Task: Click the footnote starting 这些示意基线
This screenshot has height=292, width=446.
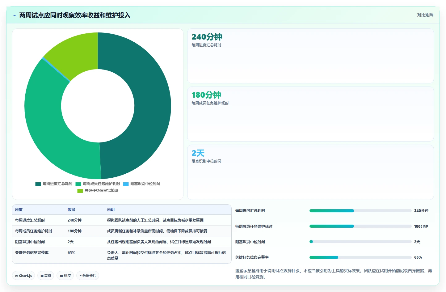Action: 334,274
